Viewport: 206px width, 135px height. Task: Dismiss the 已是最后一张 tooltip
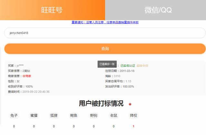pos(107,64)
